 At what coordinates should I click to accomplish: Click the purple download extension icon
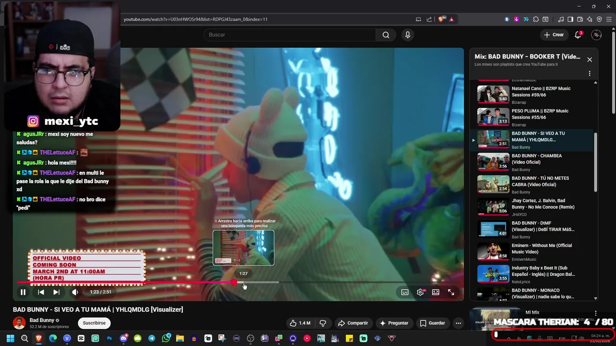(516, 19)
